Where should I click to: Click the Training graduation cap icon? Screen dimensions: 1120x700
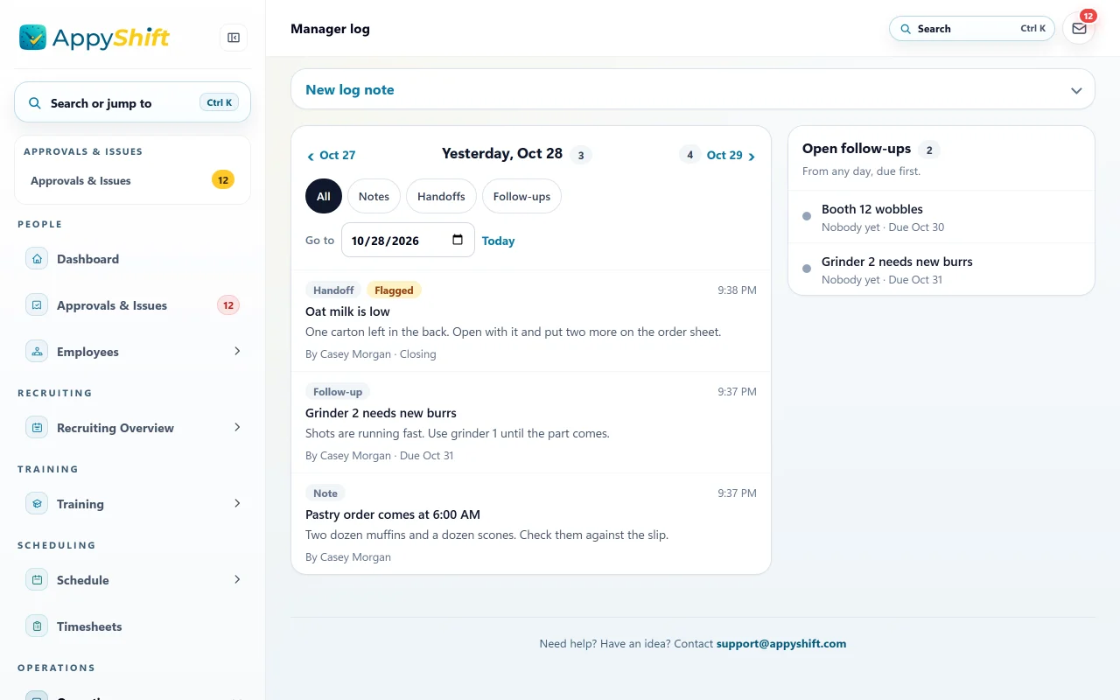[x=37, y=504]
